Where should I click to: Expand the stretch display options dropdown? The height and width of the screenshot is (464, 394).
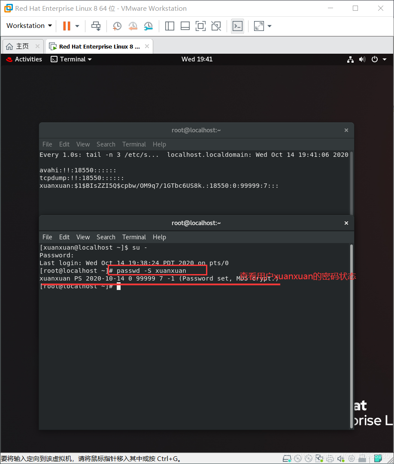(270, 26)
